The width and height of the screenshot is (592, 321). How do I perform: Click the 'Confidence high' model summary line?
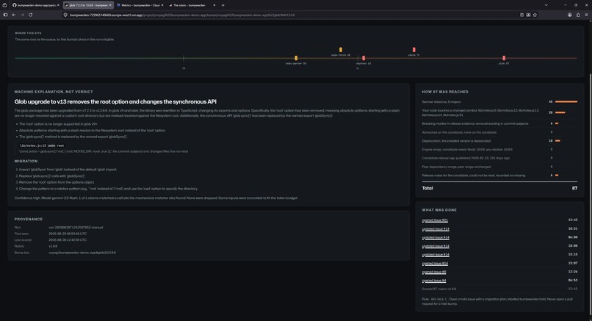[x=156, y=198]
